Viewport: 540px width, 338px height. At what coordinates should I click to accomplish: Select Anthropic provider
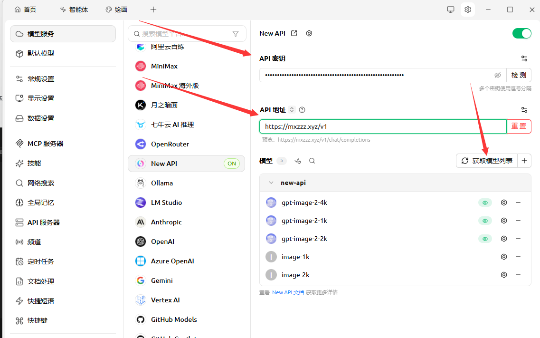[186, 222]
